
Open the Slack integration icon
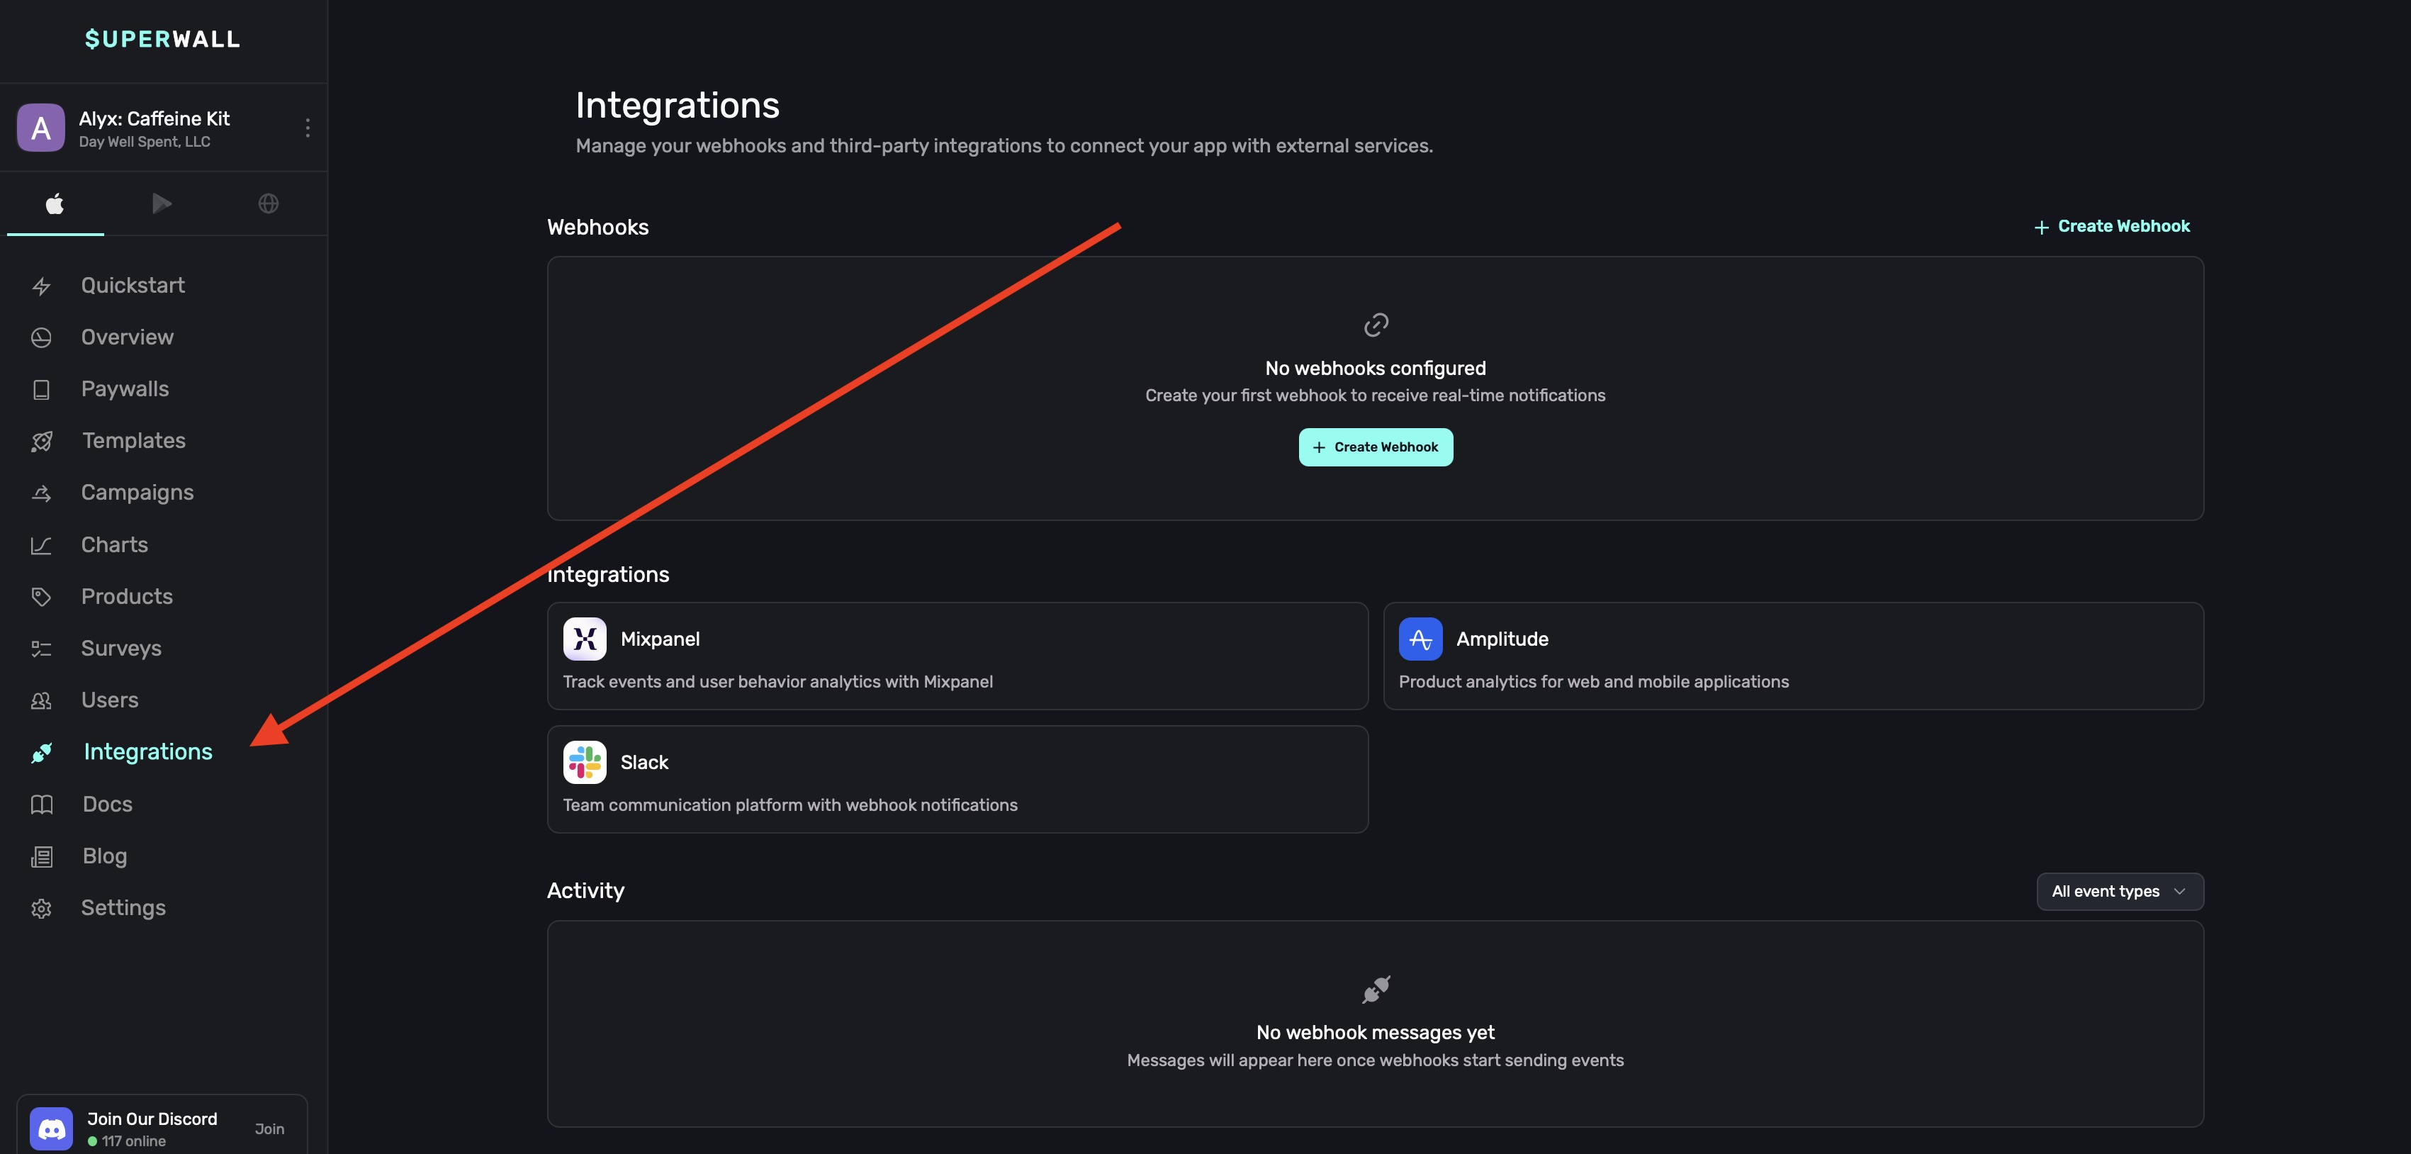585,763
